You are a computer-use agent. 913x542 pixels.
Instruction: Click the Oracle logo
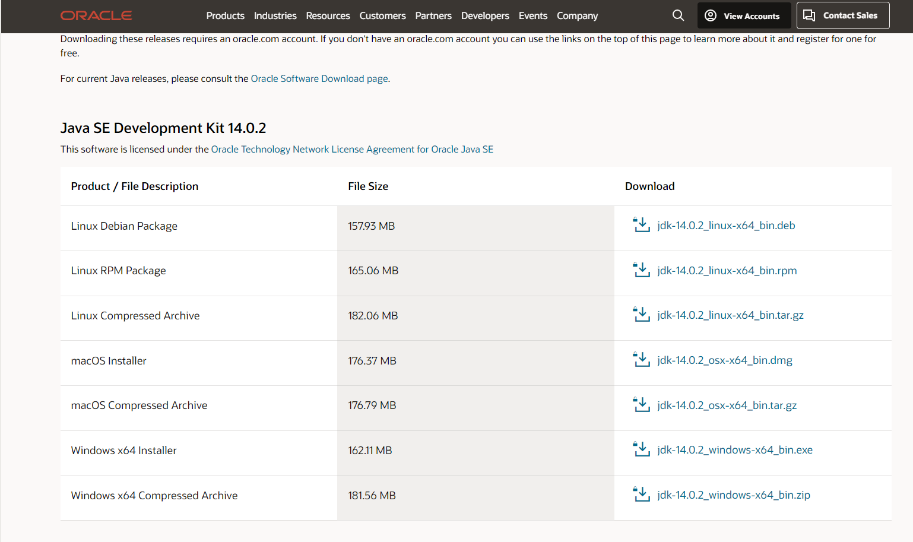click(96, 15)
